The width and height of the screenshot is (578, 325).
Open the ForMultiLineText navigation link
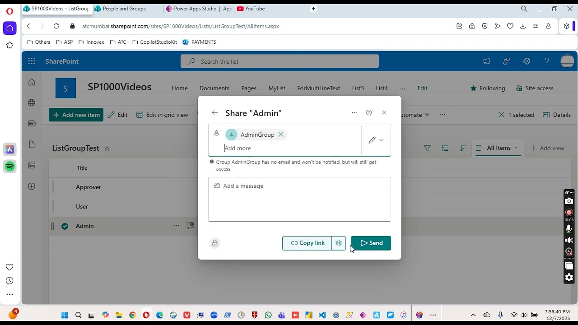pyautogui.click(x=319, y=88)
